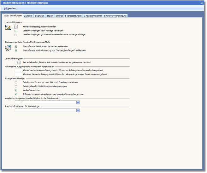Screen dimensions: 207x173
Task: Click the Statusanzeige send/receive icon
Action: click(8, 48)
